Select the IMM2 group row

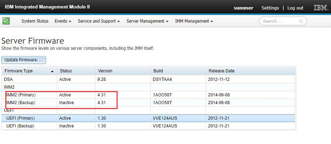148,87
